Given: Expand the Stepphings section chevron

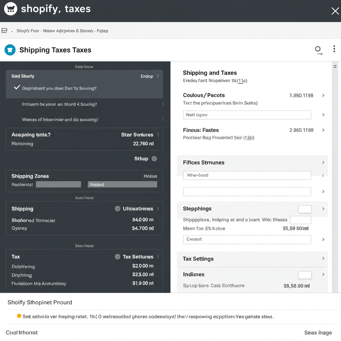Looking at the screenshot, I should pos(323,209).
